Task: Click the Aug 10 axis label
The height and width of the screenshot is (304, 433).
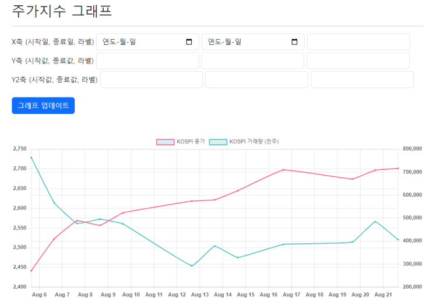Action: [x=131, y=295]
